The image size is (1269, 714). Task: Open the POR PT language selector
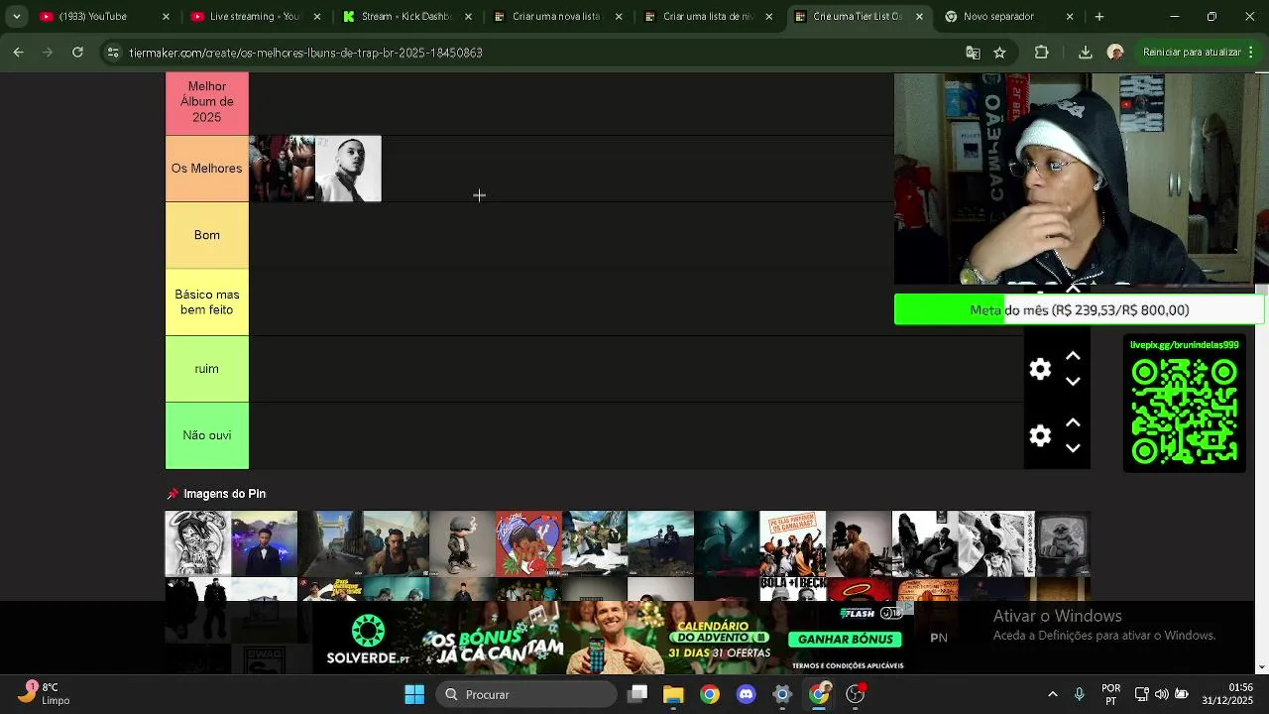click(1111, 694)
